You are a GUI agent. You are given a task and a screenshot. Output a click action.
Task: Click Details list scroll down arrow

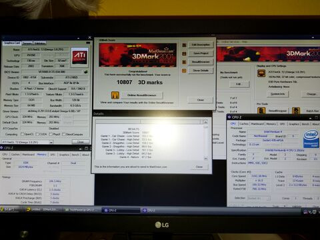(x=206, y=158)
